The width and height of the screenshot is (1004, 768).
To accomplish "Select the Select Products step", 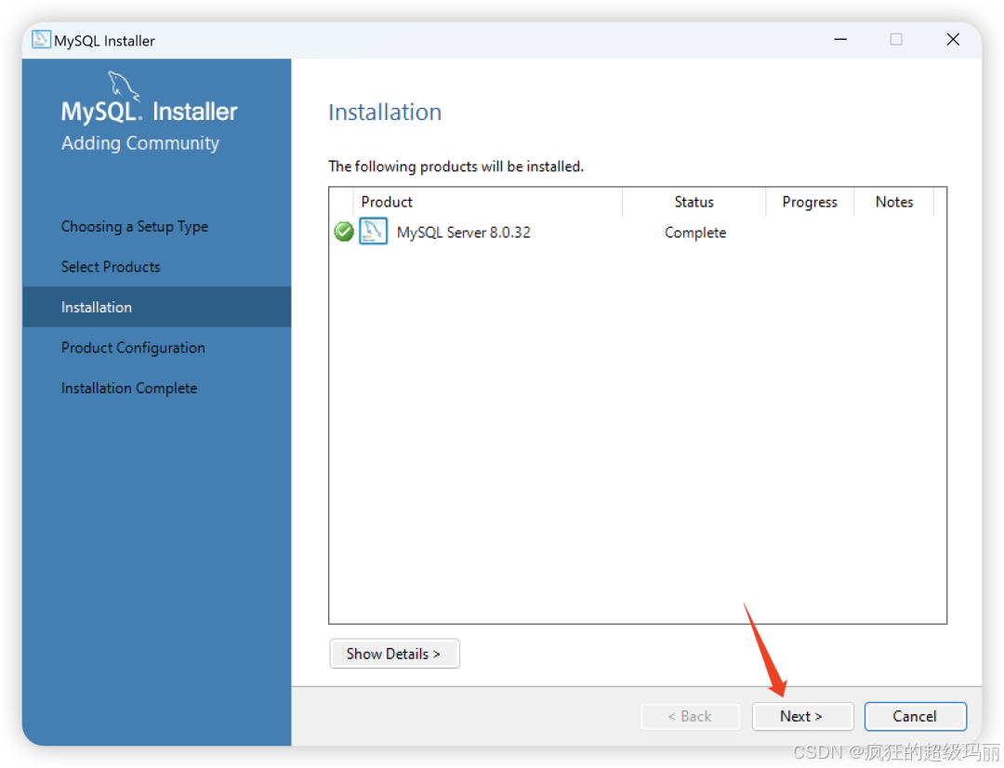I will pyautogui.click(x=111, y=267).
